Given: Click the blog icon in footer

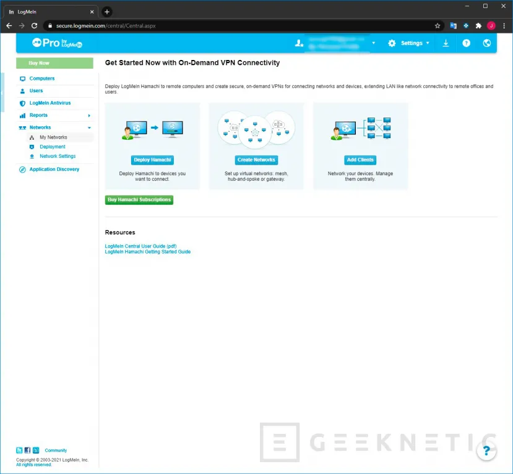Looking at the screenshot, I should click(x=36, y=450).
